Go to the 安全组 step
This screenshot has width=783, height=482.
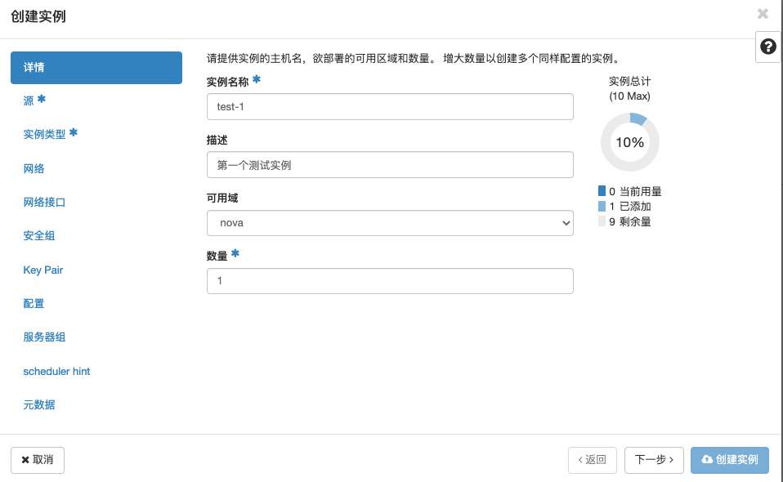click(x=39, y=235)
